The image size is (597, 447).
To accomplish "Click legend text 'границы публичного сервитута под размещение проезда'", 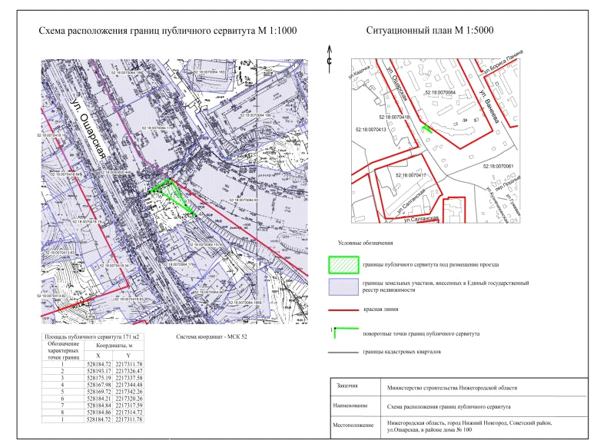I will 430,265.
